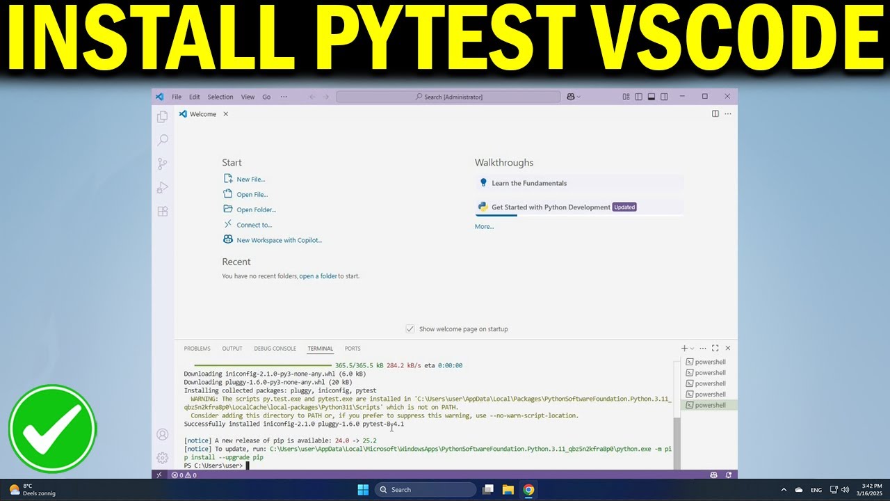Image resolution: width=890 pixels, height=501 pixels.
Task: Open the weather widget on taskbar
Action: [33, 490]
